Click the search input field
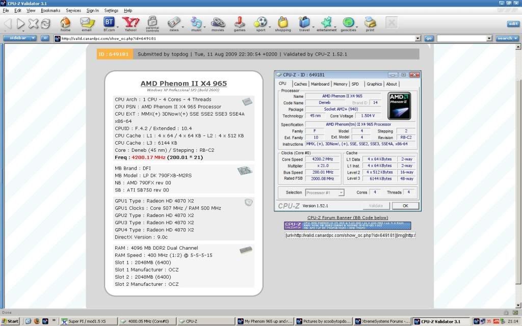Screen dimensions: 522x326 (x=462, y=39)
